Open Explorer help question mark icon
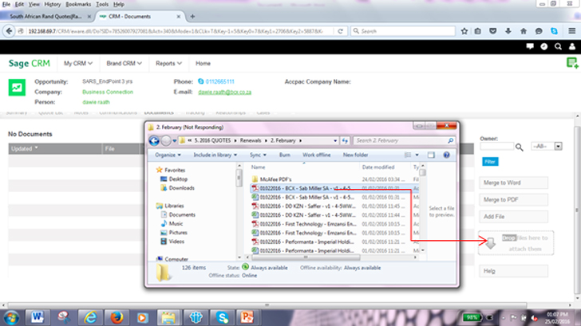 (446, 155)
